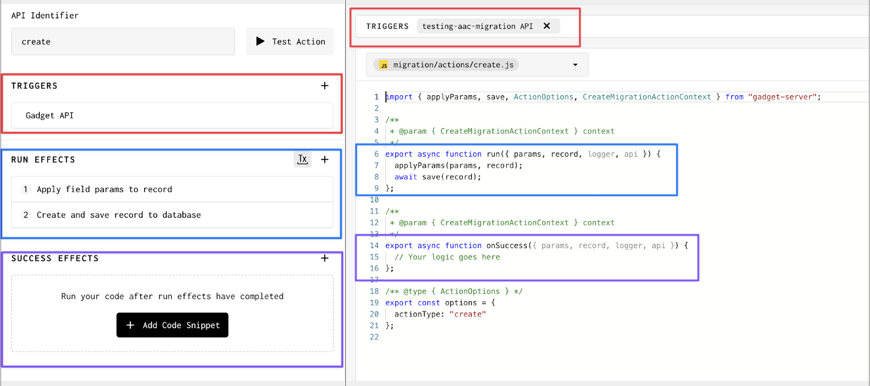
Task: Click the @param comment on line 12
Action: [x=502, y=222]
